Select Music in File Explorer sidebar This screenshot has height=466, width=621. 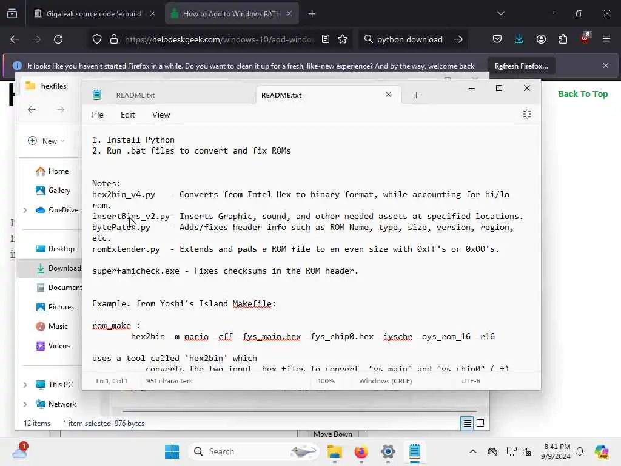click(x=52, y=326)
